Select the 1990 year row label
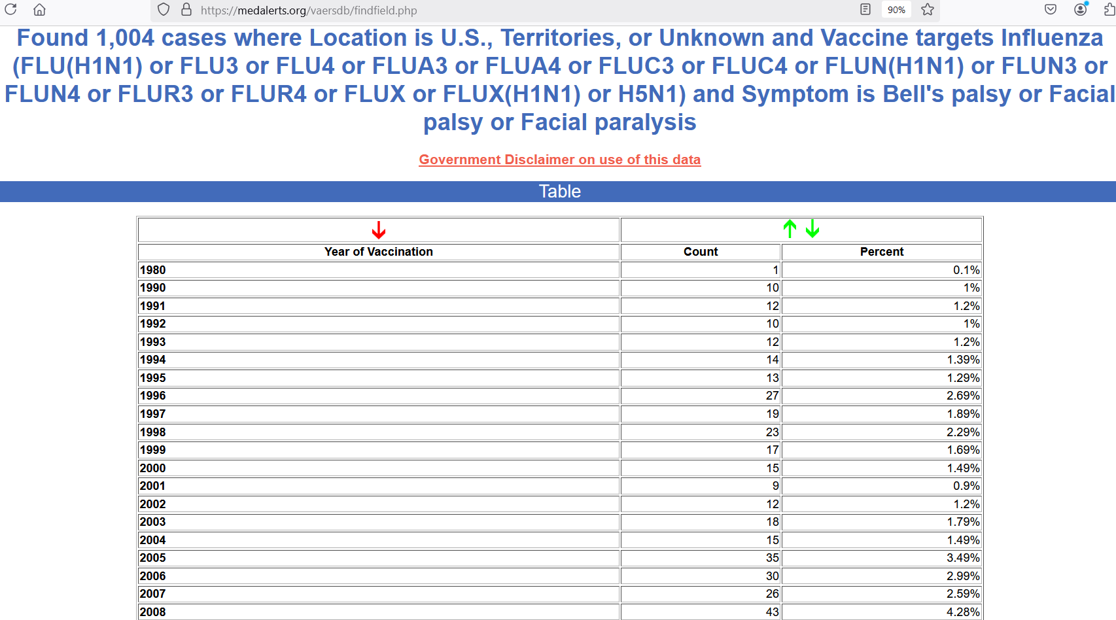 tap(153, 288)
